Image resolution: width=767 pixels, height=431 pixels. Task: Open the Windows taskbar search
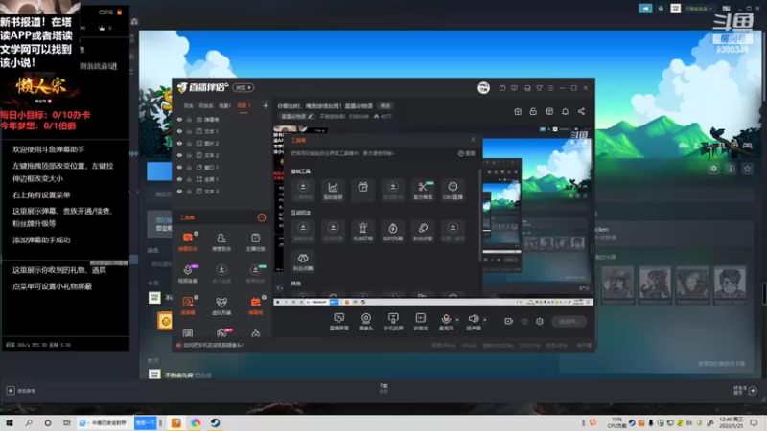(x=29, y=422)
